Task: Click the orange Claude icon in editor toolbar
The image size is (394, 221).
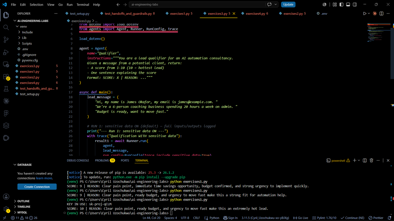Action: [375, 13]
